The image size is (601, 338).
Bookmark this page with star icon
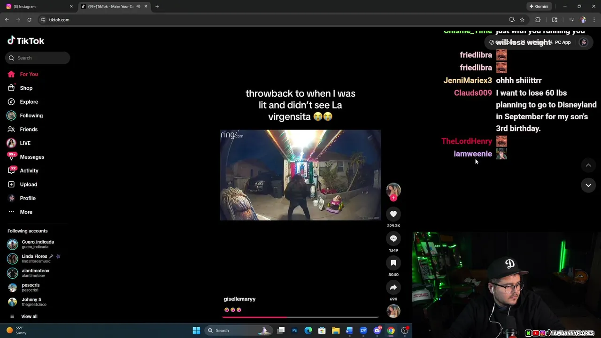(522, 20)
